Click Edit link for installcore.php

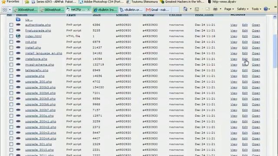click(x=245, y=59)
